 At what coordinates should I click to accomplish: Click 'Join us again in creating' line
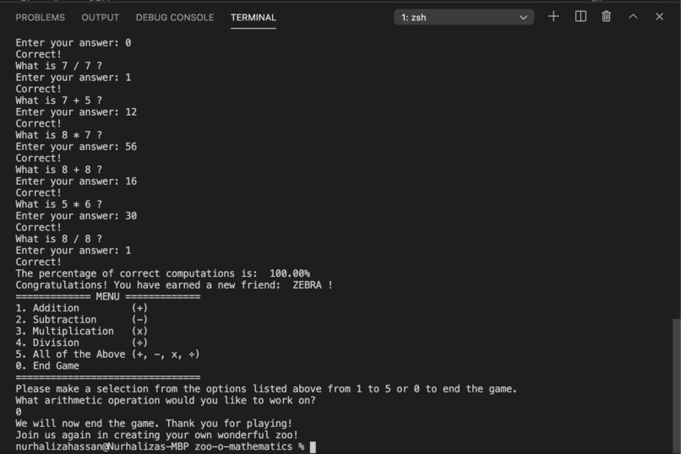[x=157, y=435]
